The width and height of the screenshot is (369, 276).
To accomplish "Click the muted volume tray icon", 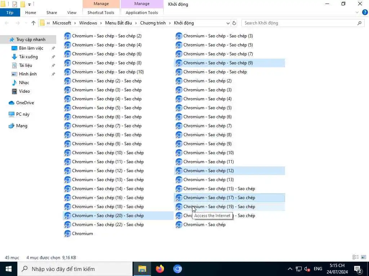I will click(x=307, y=269).
